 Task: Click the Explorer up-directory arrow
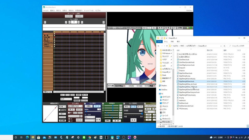coord(167,46)
